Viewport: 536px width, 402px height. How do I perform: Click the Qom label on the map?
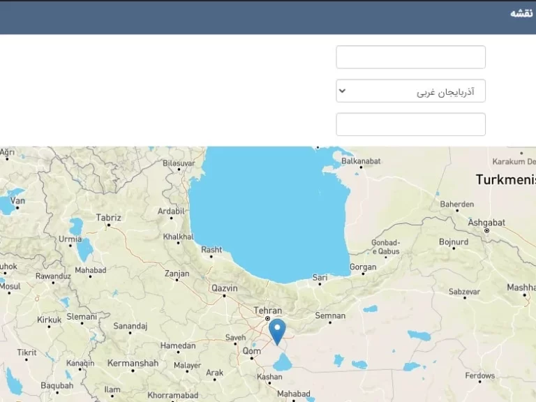pos(251,351)
